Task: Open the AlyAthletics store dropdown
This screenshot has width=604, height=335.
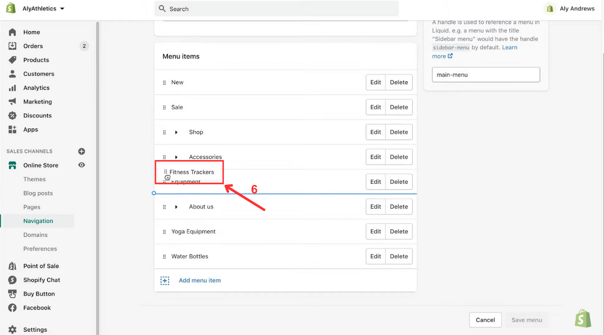Action: [43, 8]
